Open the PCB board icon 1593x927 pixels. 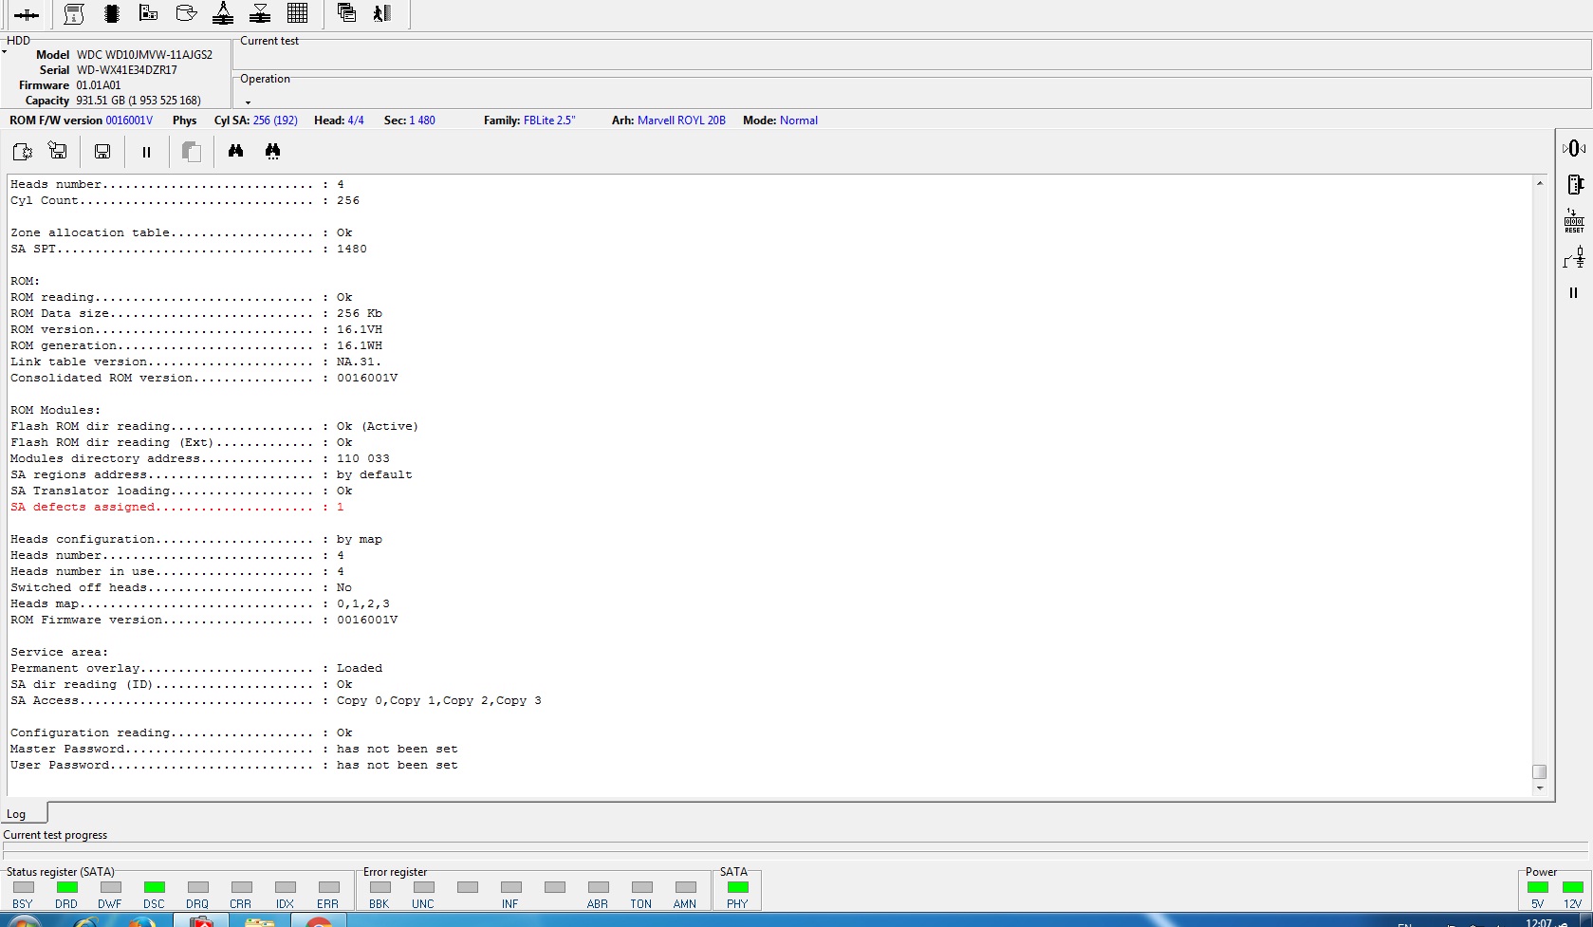pos(148,13)
